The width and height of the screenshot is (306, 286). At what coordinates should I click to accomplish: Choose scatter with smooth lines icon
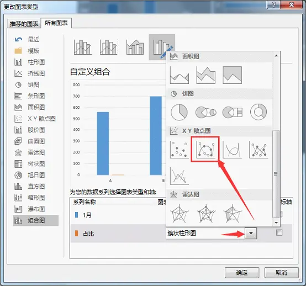(x=232, y=150)
